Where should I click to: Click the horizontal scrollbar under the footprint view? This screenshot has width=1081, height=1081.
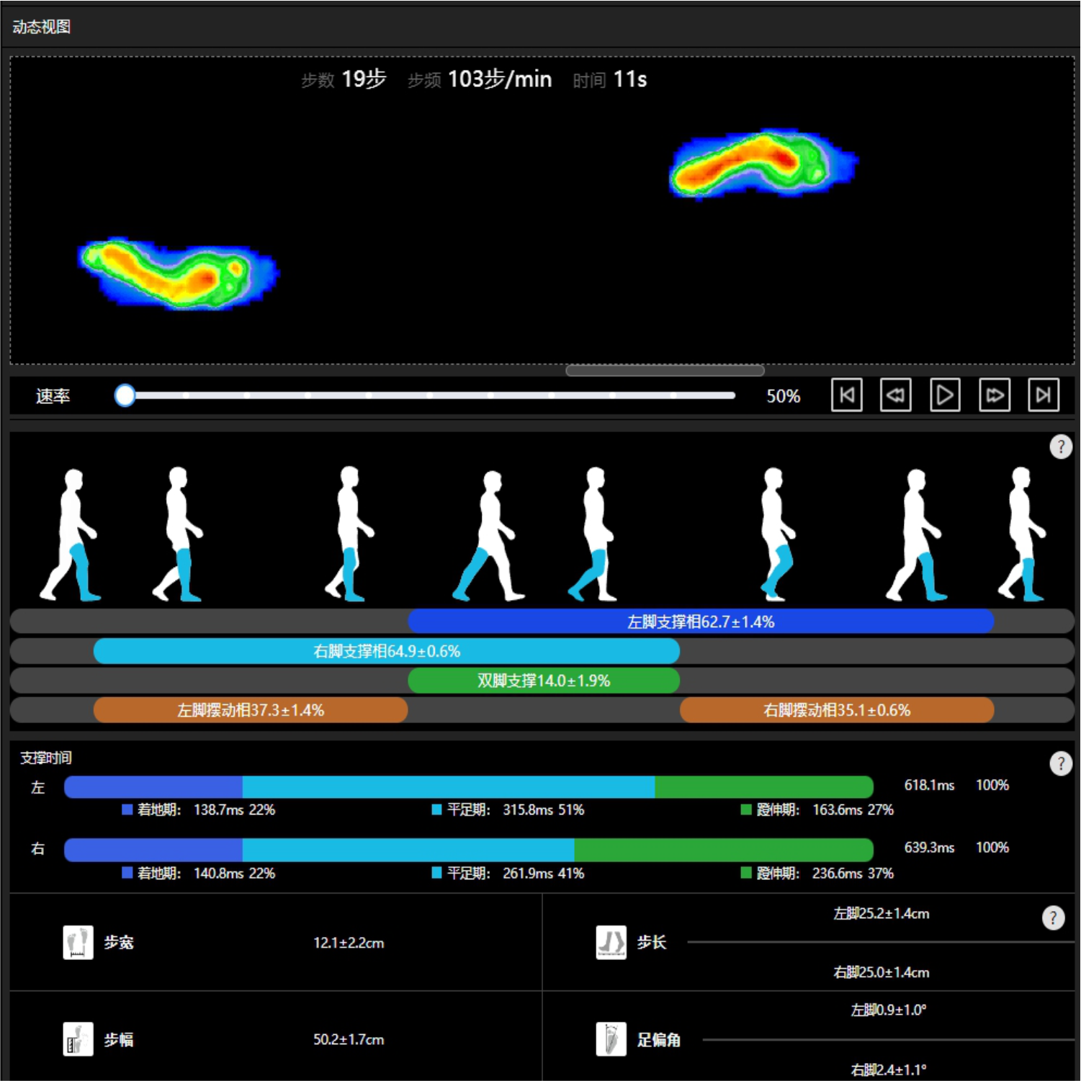[x=664, y=371]
